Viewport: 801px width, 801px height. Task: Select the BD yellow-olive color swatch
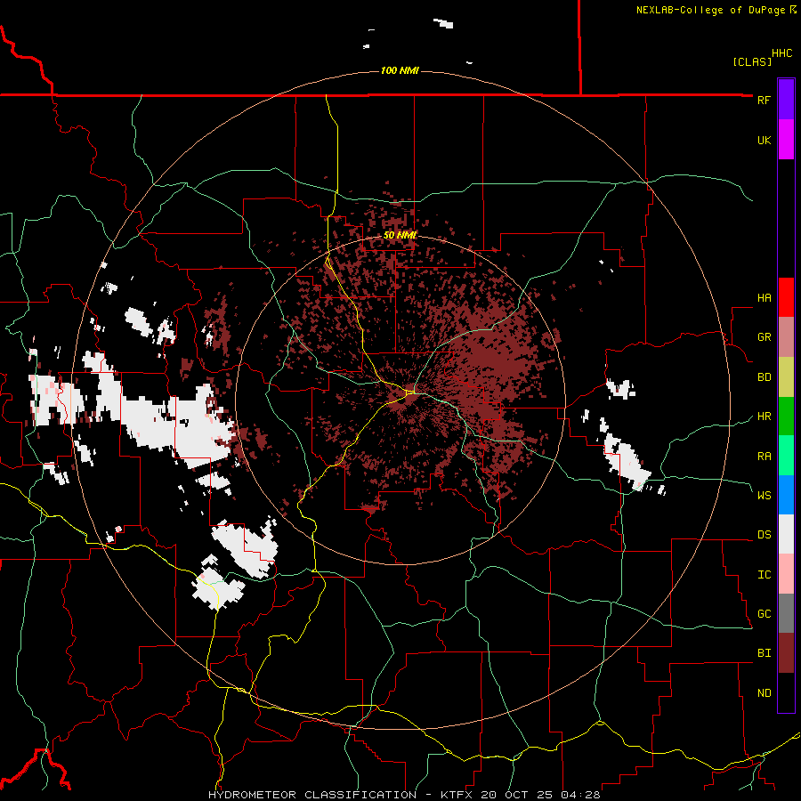tap(786, 377)
